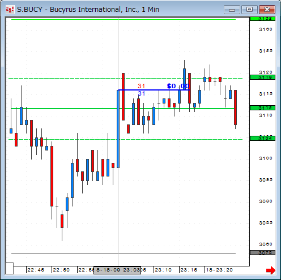The width and height of the screenshot is (281, 280).
Task: Click the 3112 green price label
Action: [x=262, y=107]
